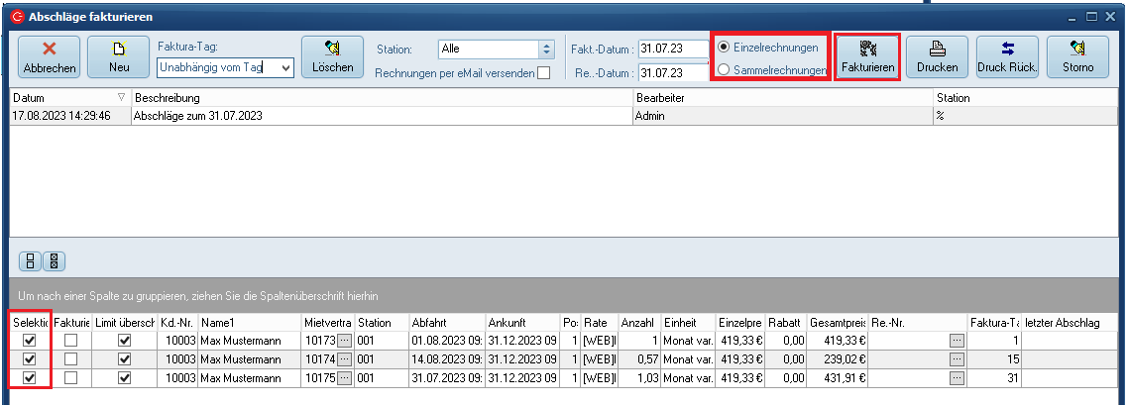Select the Einzelrechnungen radio option
This screenshot has height=406, width=1129.
point(726,48)
